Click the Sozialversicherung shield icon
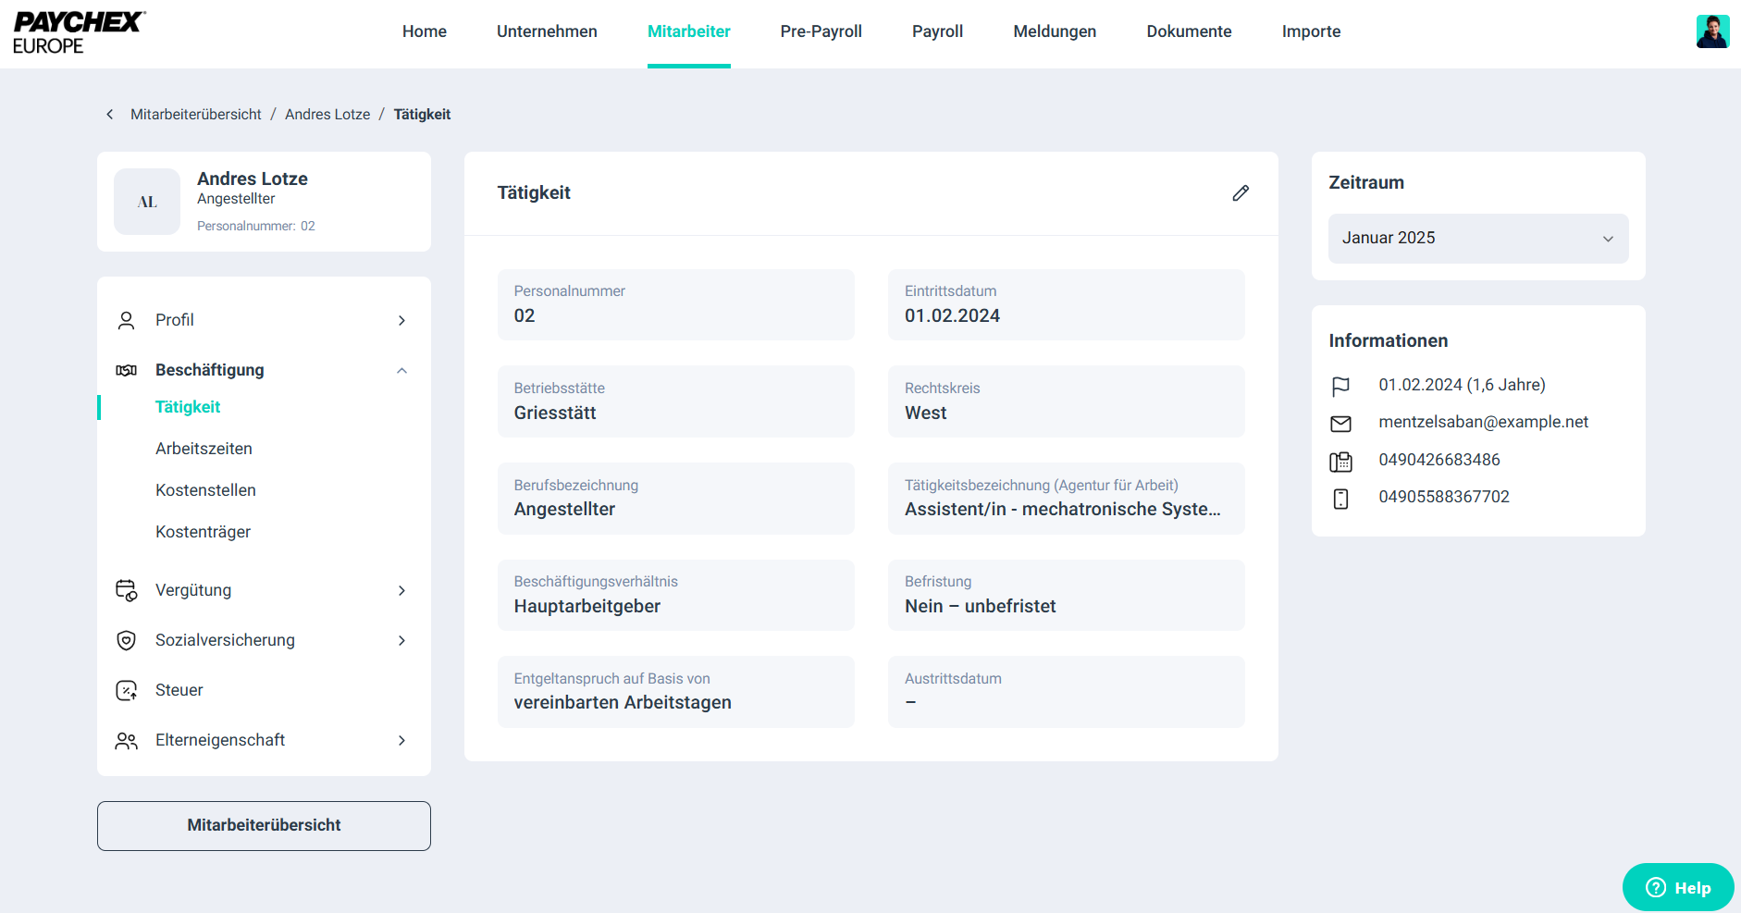Screen dimensions: 1741x913 pos(126,640)
